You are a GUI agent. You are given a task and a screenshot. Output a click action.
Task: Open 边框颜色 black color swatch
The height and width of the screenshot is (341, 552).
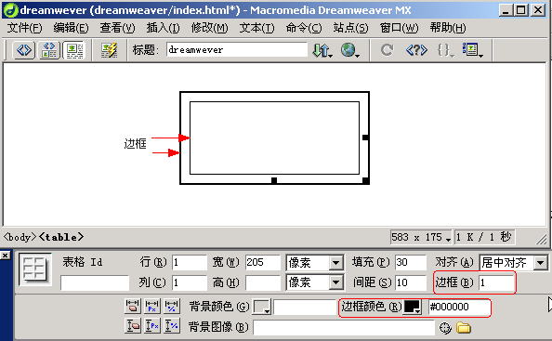412,307
